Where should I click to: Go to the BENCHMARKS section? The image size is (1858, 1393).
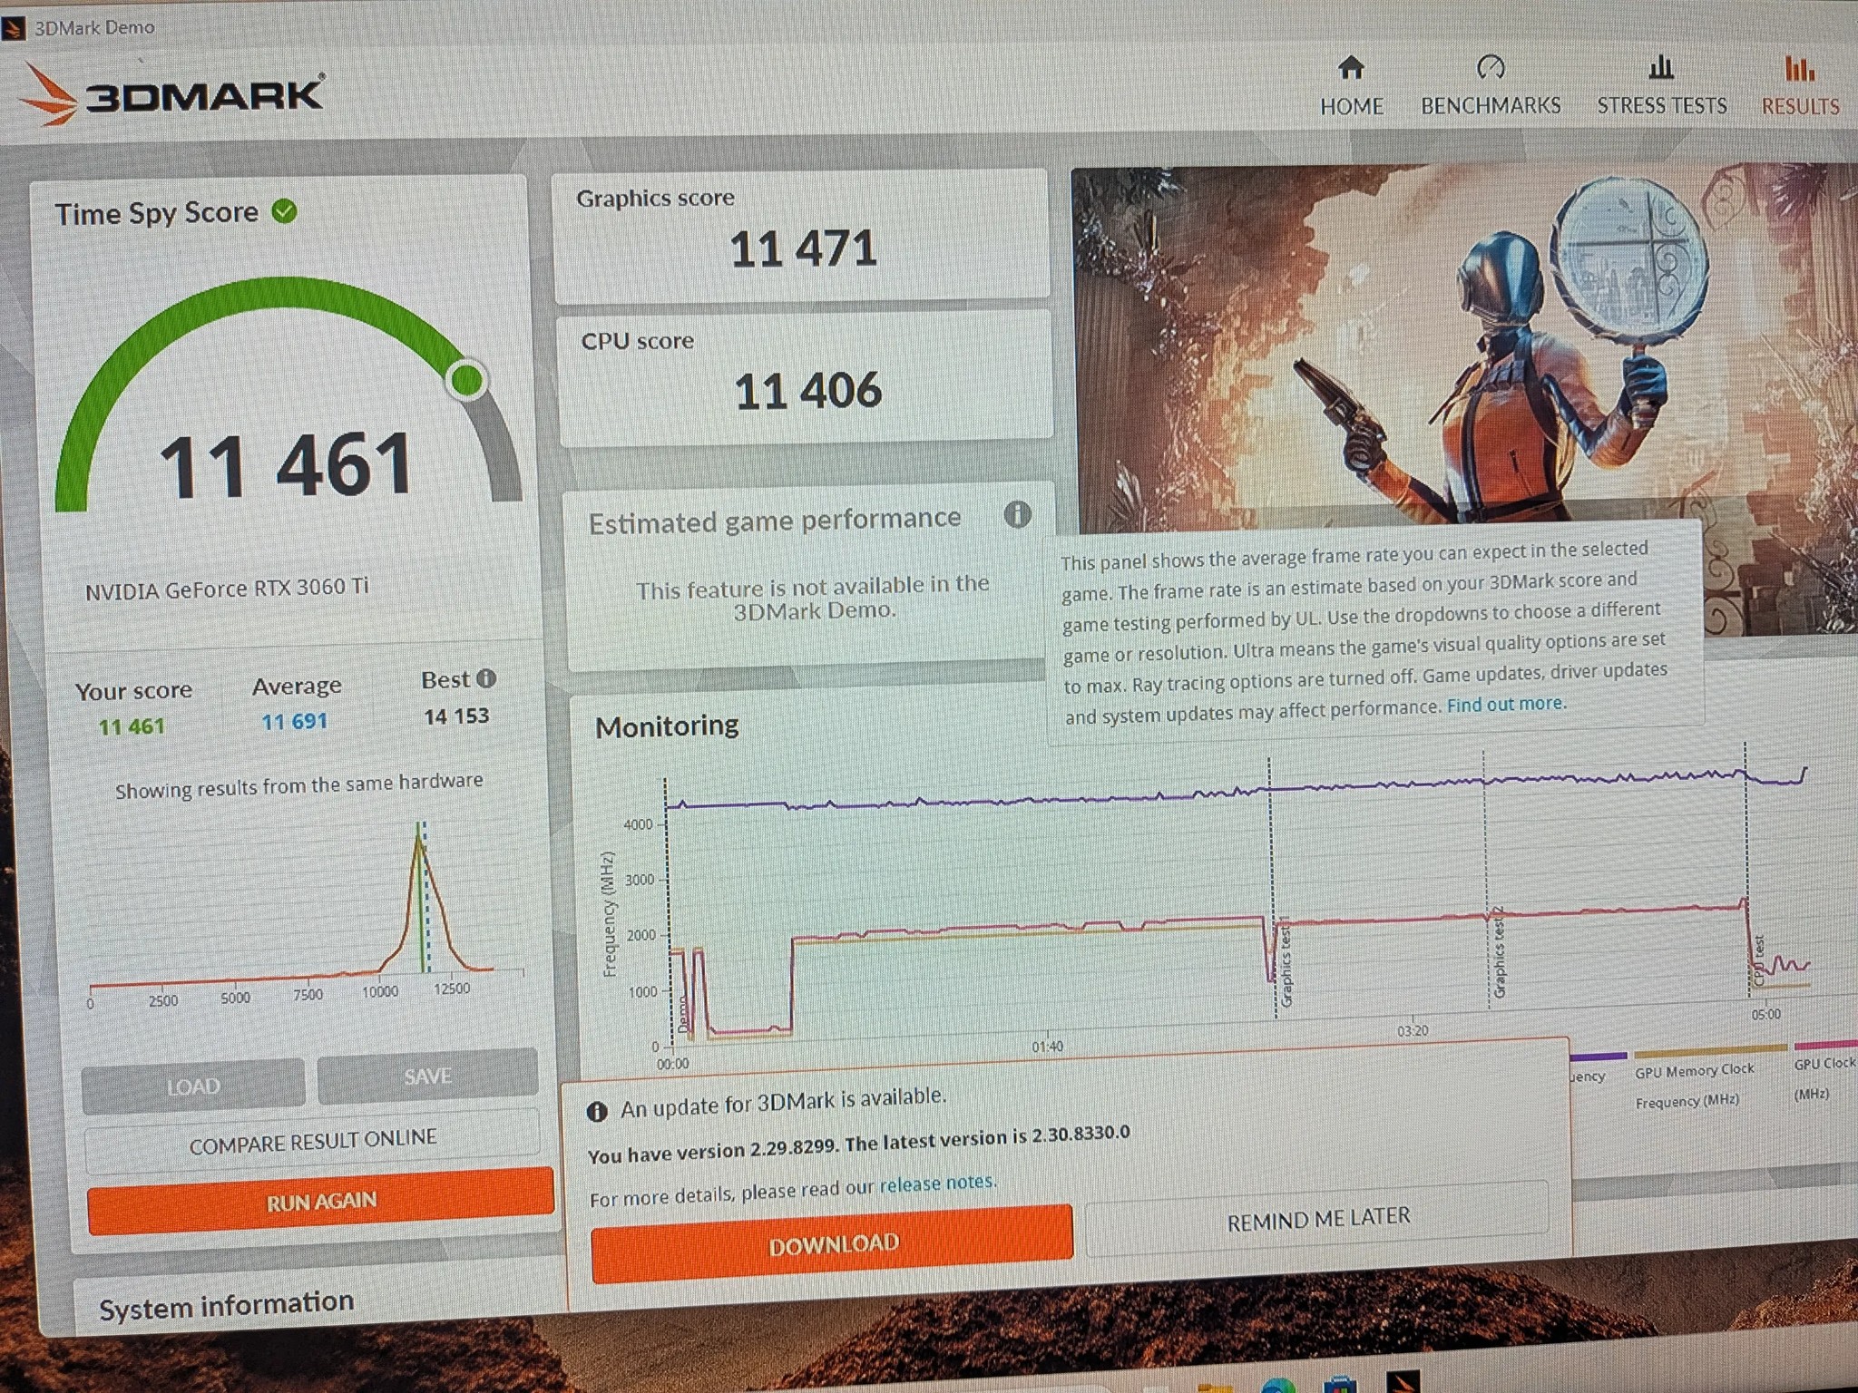click(x=1490, y=87)
